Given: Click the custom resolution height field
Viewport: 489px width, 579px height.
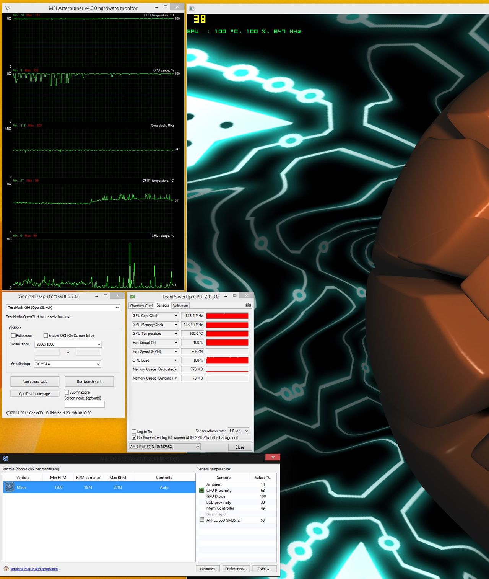Looking at the screenshot, I should (89, 352).
